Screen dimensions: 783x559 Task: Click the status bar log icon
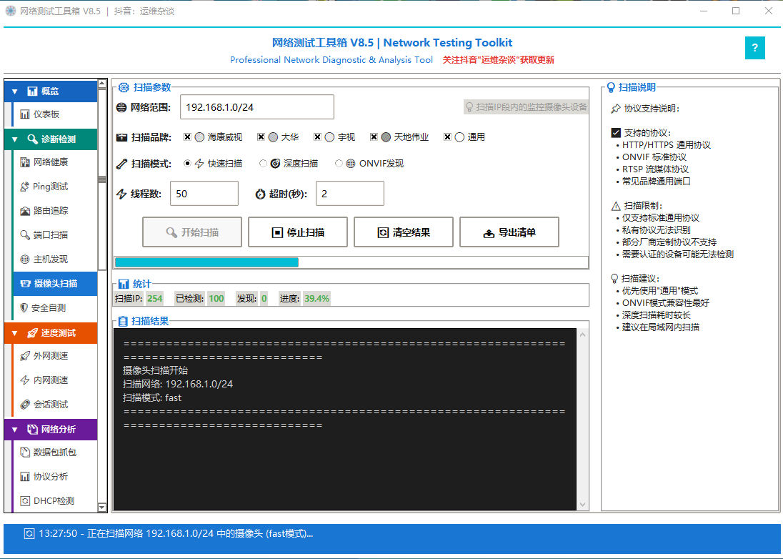(29, 533)
